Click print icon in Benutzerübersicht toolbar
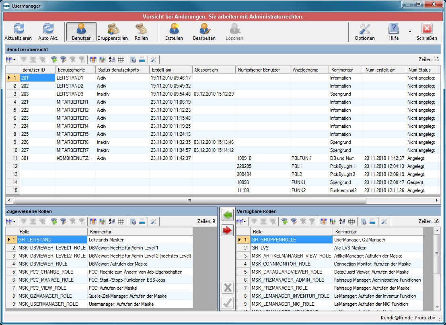The width and height of the screenshot is (446, 325). point(142,60)
